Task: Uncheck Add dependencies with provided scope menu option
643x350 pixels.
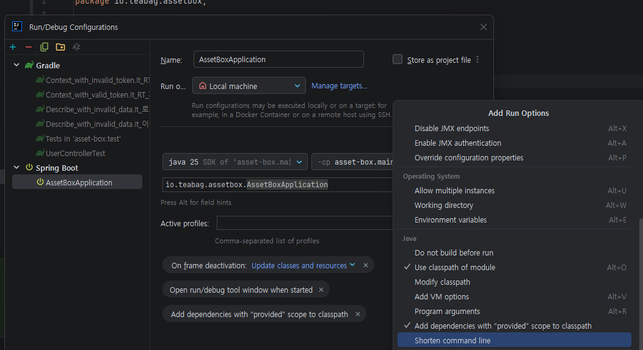Action: [x=514, y=326]
